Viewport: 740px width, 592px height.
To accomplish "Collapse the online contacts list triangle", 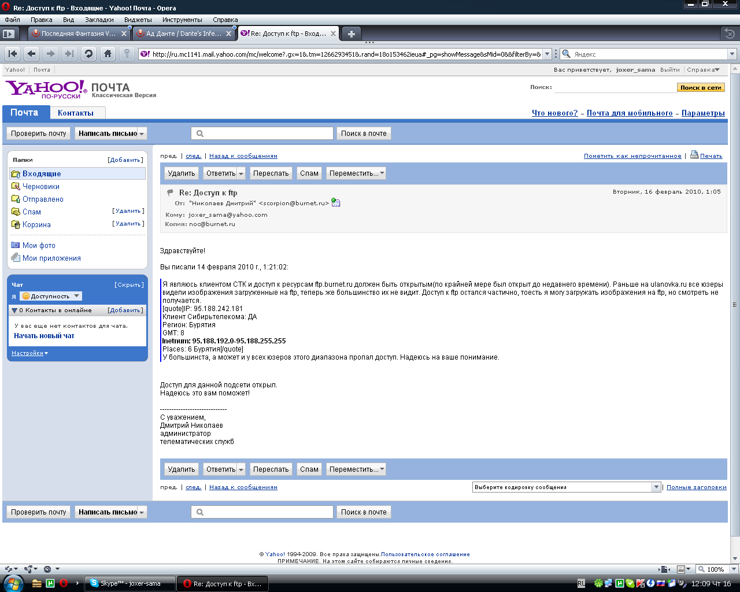I will pos(14,310).
